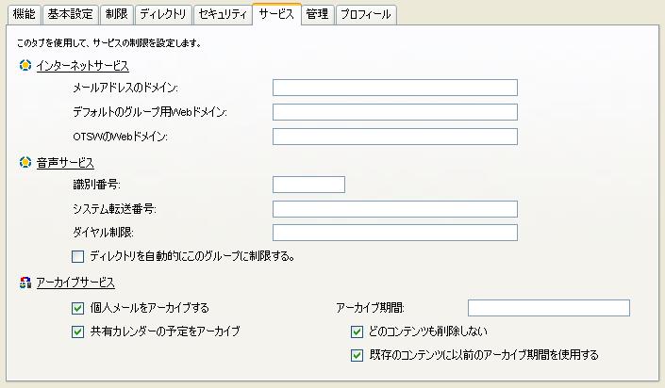Select the セキュリティ tab
The height and width of the screenshot is (388, 665).
223,14
